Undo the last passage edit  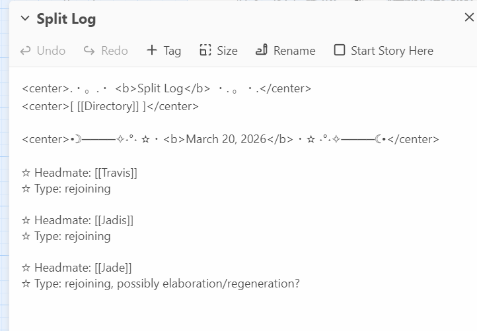point(43,51)
